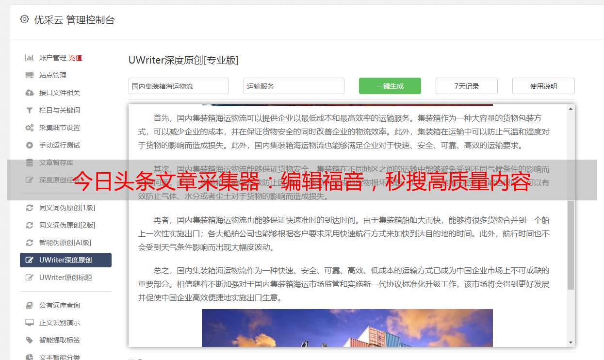Click the article scrollbar up arrow
This screenshot has width=604, height=360.
coord(571,109)
